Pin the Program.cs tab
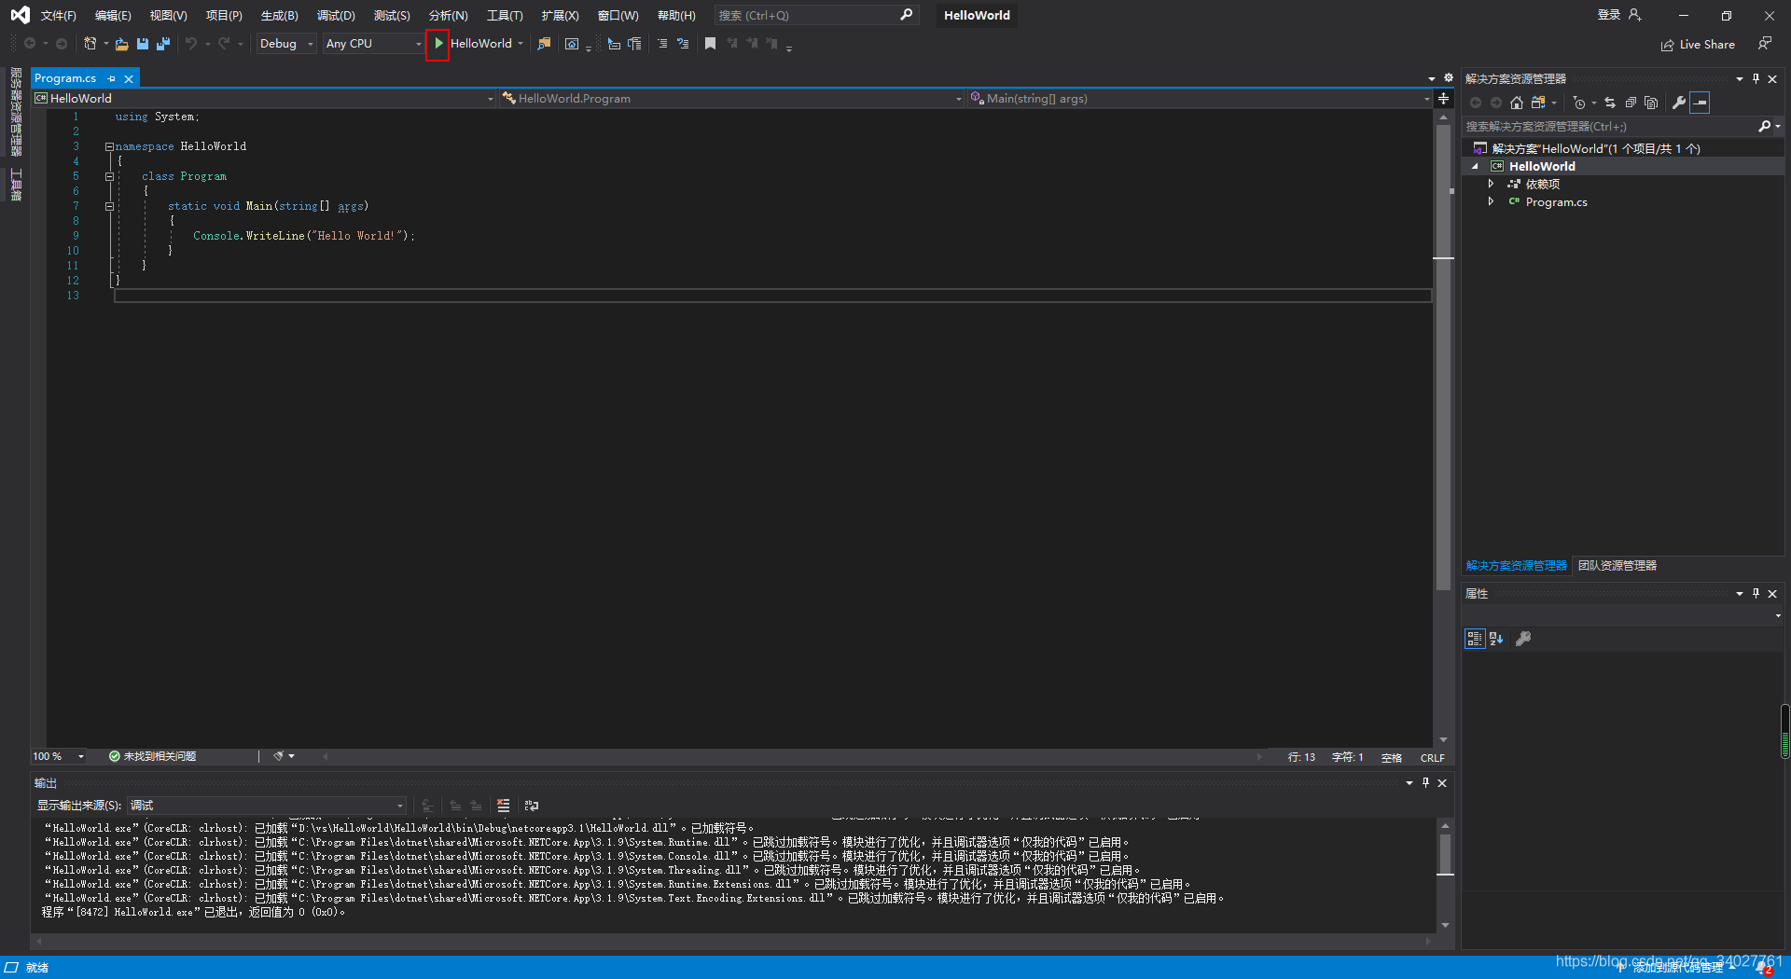 coord(111,78)
